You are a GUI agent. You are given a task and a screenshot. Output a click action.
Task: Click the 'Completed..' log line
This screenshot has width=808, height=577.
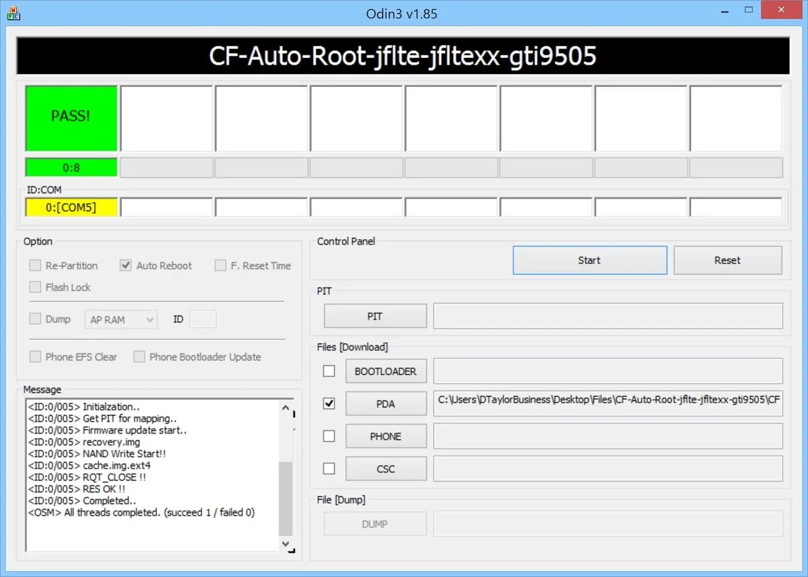click(x=82, y=500)
